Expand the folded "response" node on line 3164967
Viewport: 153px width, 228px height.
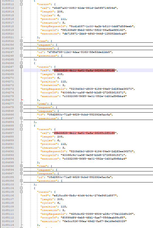21,173
